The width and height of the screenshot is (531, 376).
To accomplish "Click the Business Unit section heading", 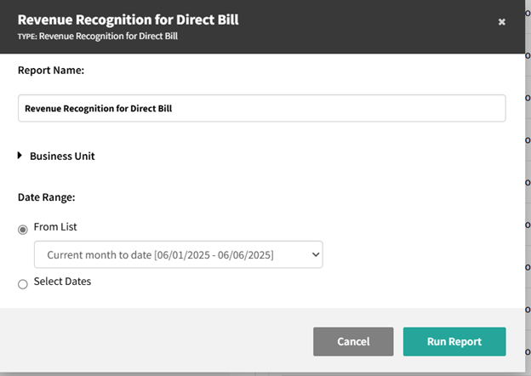I will point(62,157).
